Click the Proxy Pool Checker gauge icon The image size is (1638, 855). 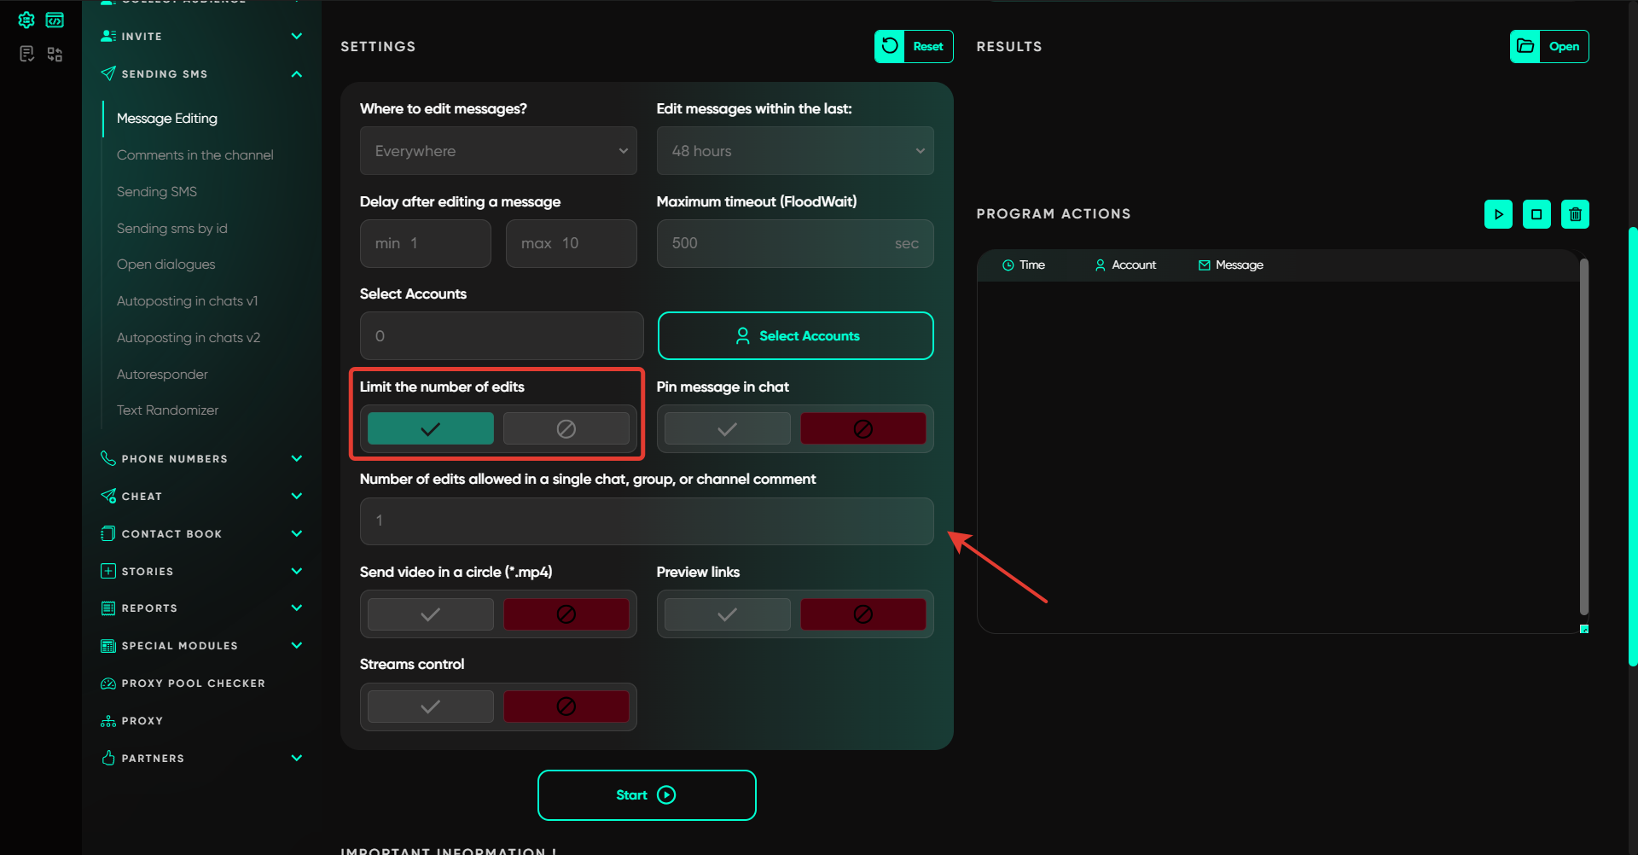click(108, 683)
